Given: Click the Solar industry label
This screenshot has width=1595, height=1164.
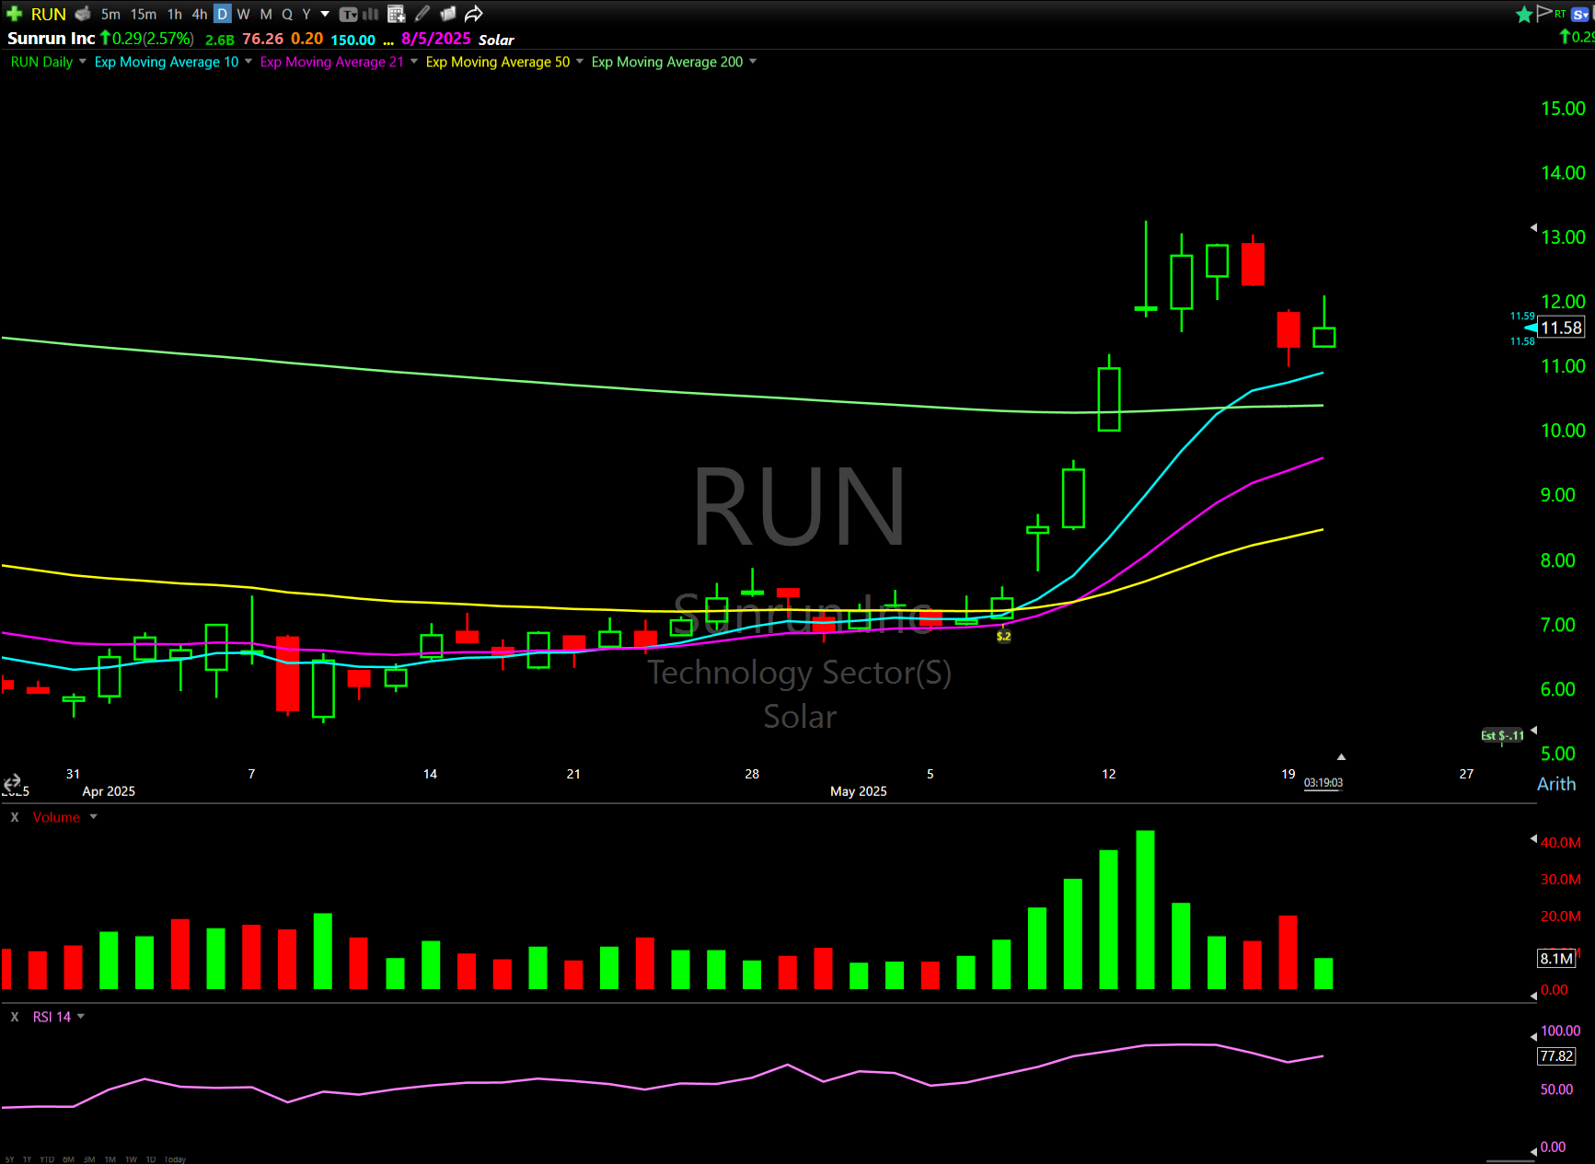Looking at the screenshot, I should (496, 40).
